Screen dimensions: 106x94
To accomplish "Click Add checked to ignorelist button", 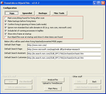I will [87, 87].
